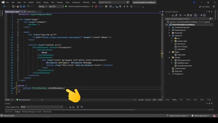This screenshot has height=123, width=218.
Task: Expand the Connected Services node
Action: [169, 27]
